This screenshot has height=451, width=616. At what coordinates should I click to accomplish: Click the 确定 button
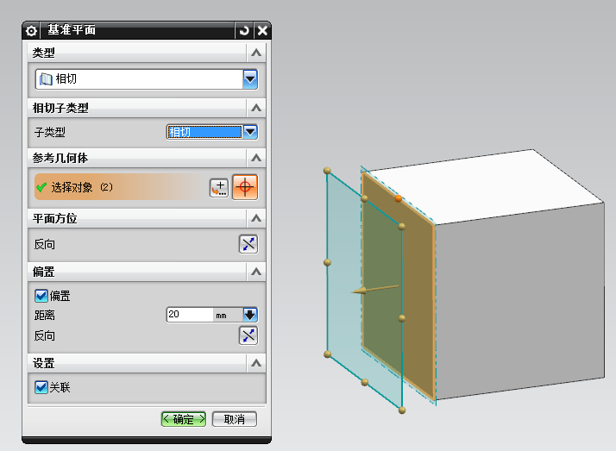(x=184, y=419)
